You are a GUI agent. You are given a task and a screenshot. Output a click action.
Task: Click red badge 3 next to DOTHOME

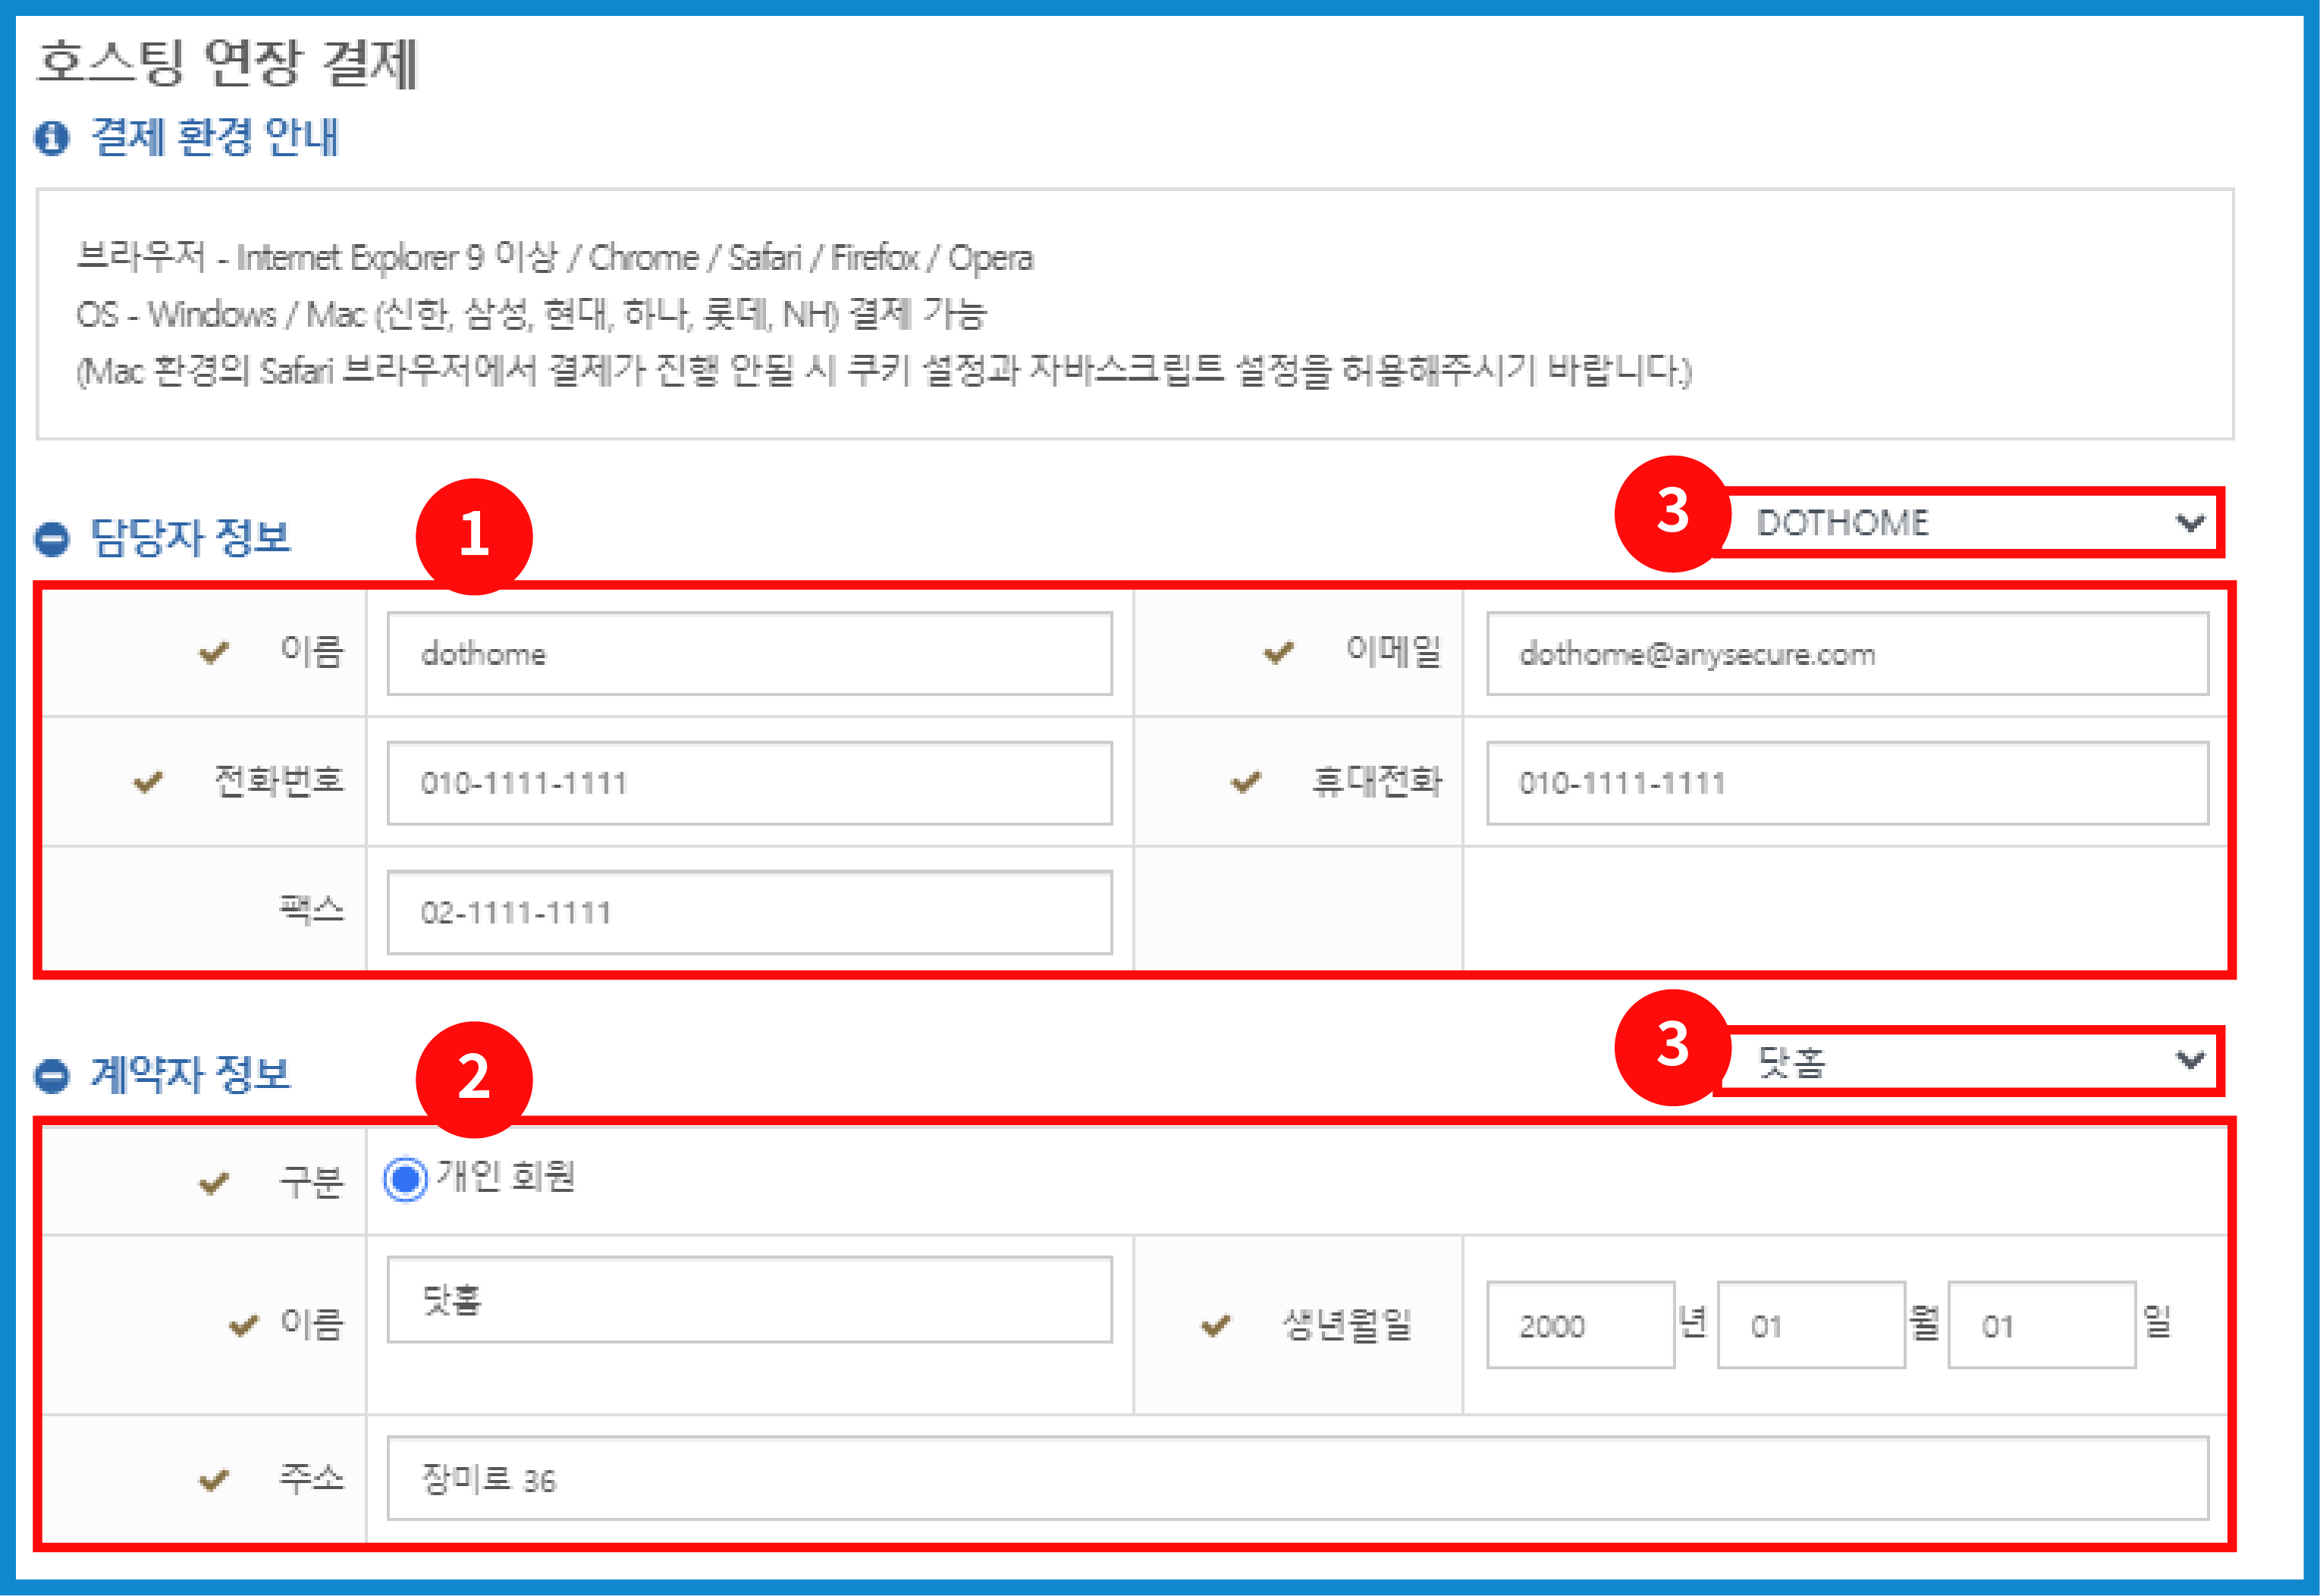1672,513
